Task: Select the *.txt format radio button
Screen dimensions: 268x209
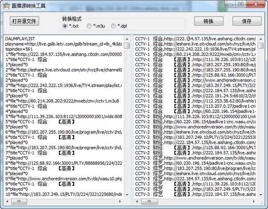Action: (x=65, y=26)
